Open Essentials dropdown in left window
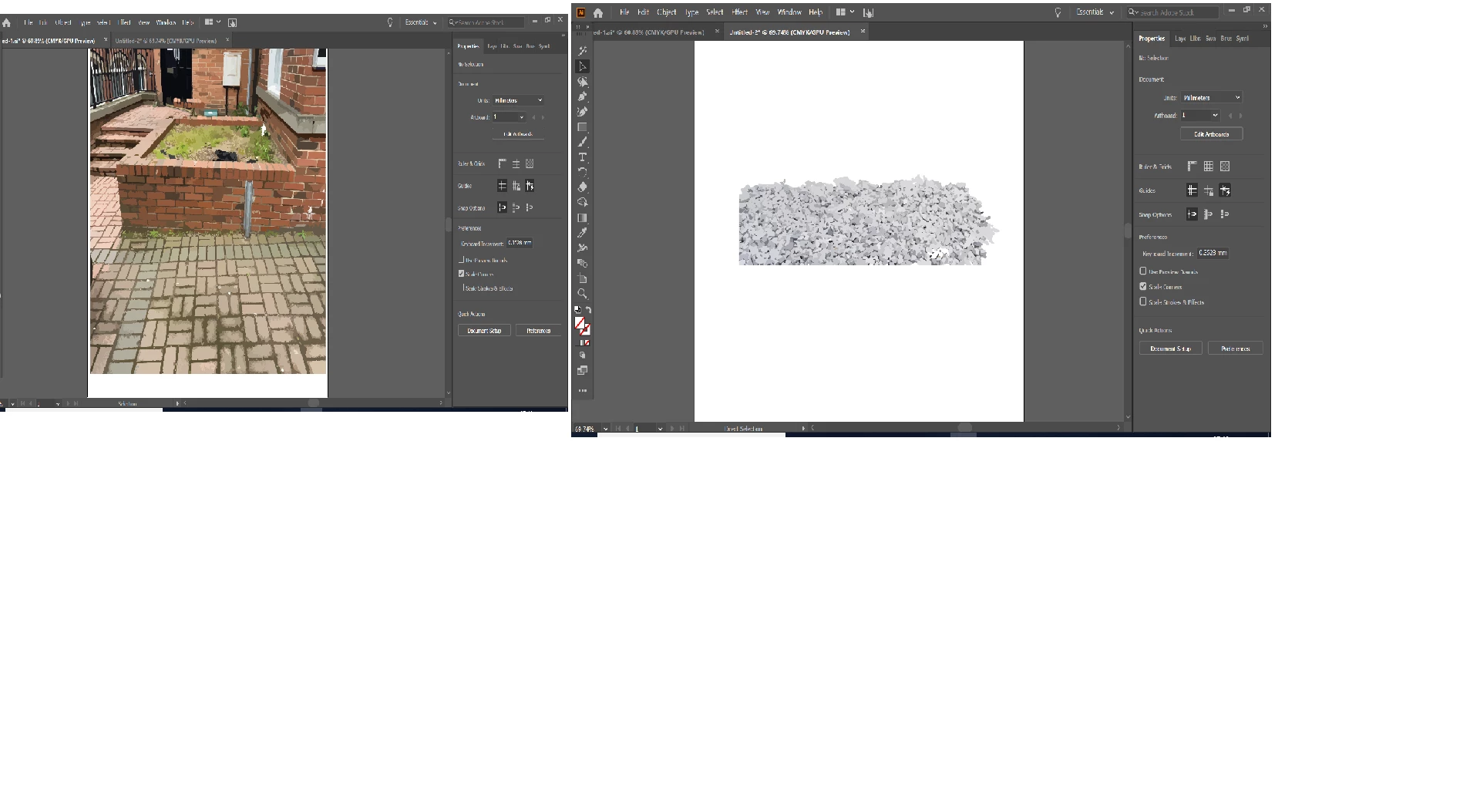The height and width of the screenshot is (795, 1480). click(x=421, y=22)
